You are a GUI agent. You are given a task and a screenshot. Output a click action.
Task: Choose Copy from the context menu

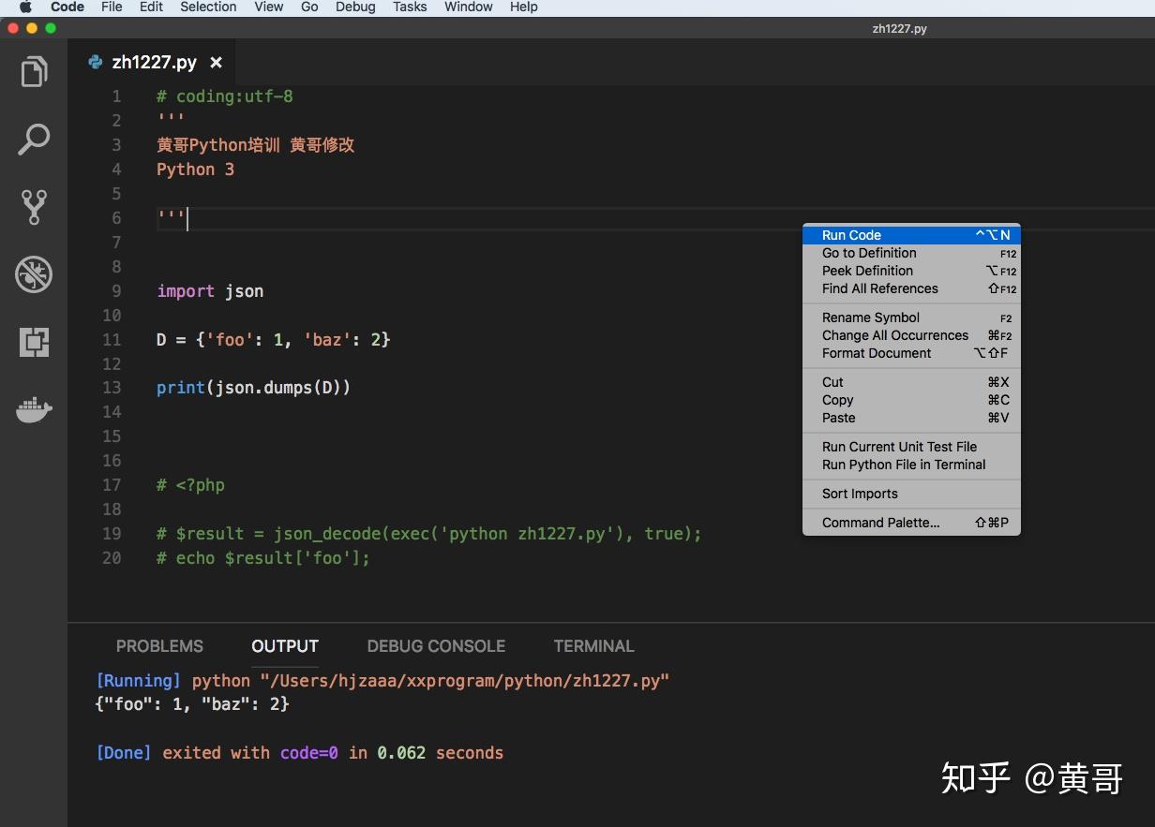837,400
